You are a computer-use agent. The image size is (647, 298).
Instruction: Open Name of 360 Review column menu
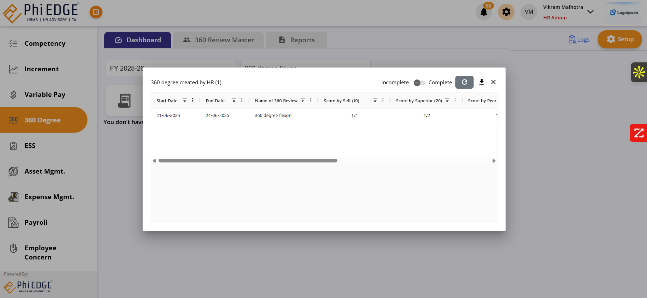[x=311, y=100]
